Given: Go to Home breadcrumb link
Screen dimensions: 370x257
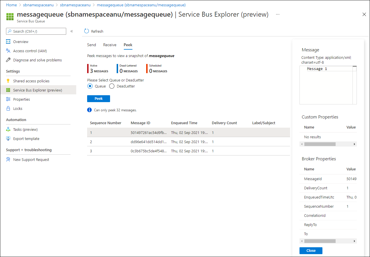Looking at the screenshot, I should click(x=11, y=5).
